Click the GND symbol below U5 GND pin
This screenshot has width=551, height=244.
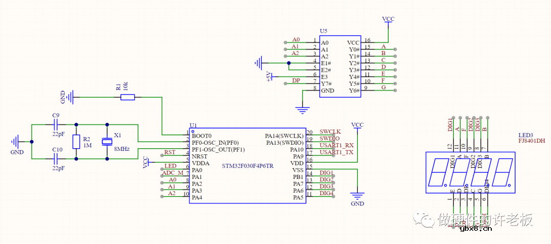(303, 109)
